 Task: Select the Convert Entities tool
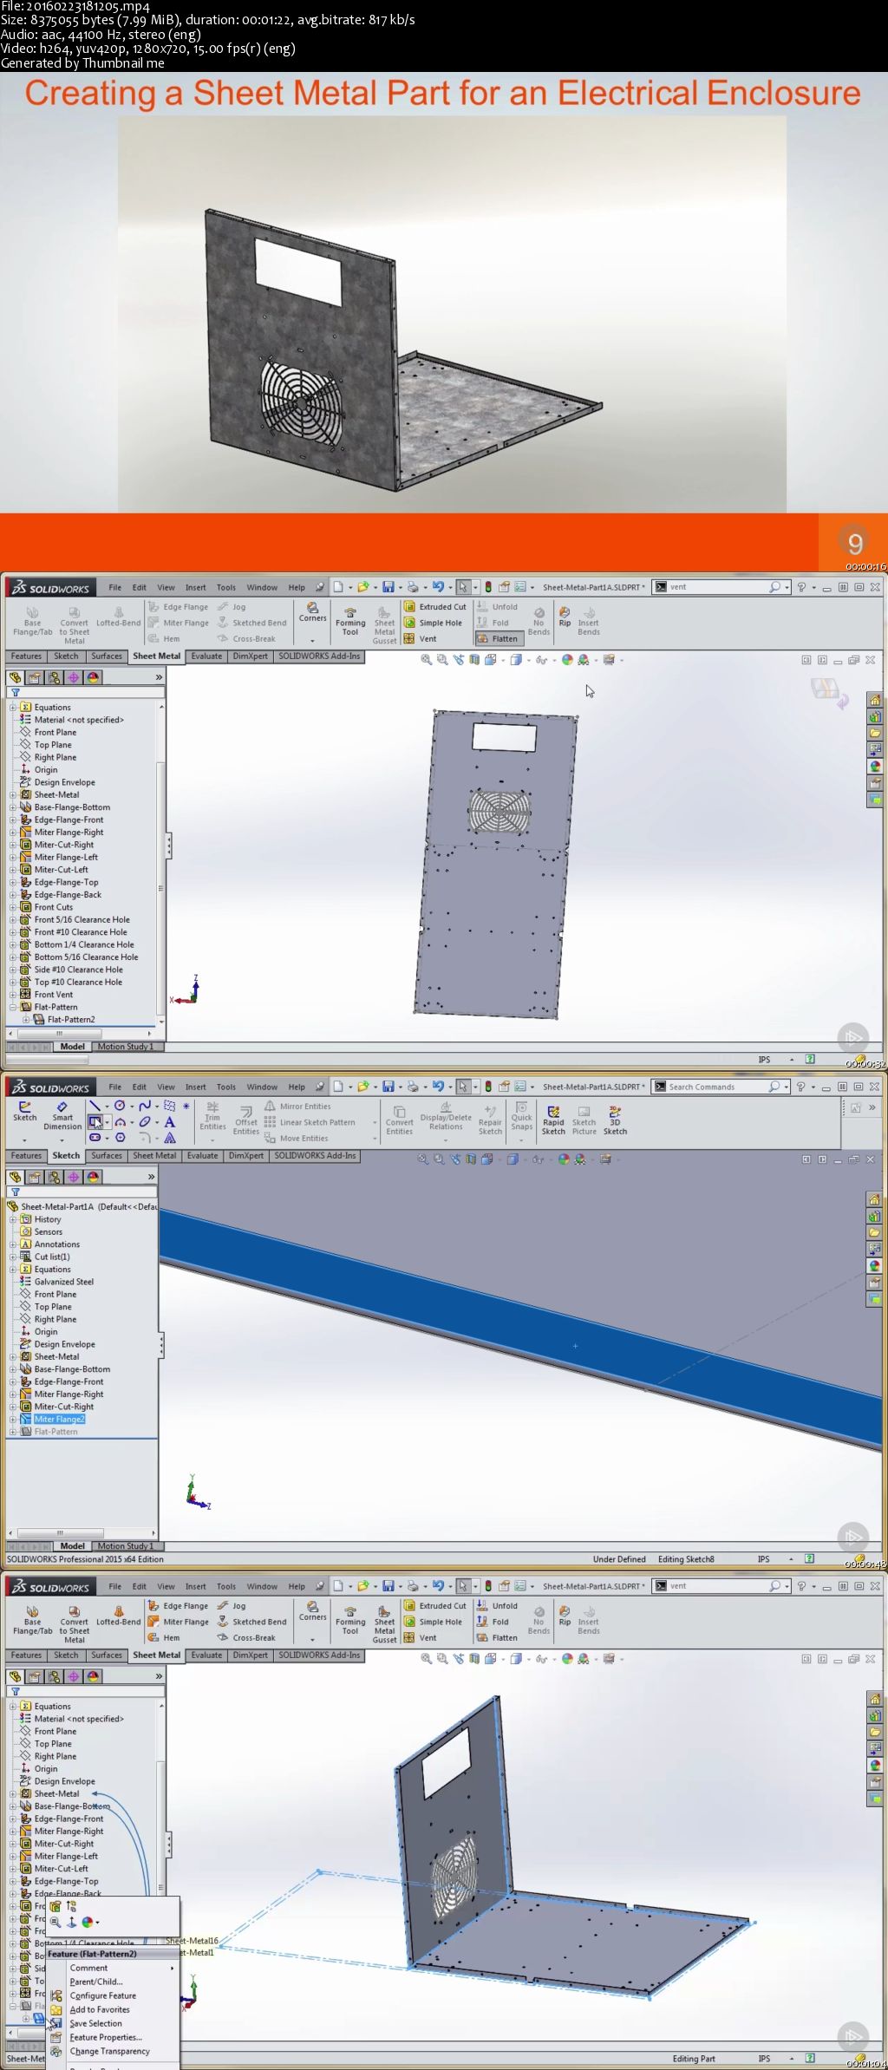pos(399,1120)
